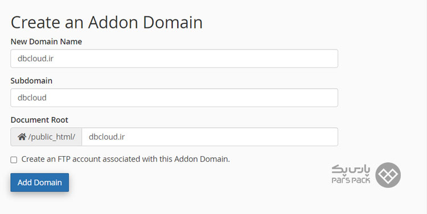427x214 pixels.
Task: Click the Create an Addon Domain heading
Action: 106,22
